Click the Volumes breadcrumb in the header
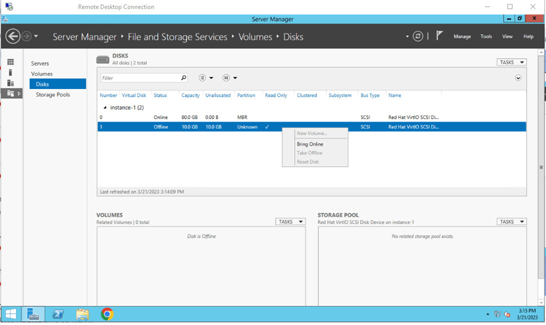The image size is (546, 325). tap(255, 37)
